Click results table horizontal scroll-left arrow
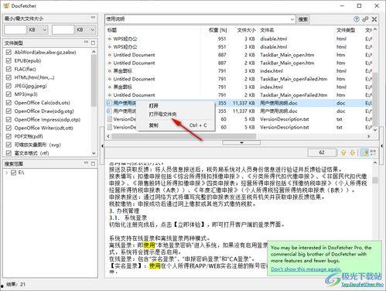Screen dimensions: 386x291 click(108, 136)
